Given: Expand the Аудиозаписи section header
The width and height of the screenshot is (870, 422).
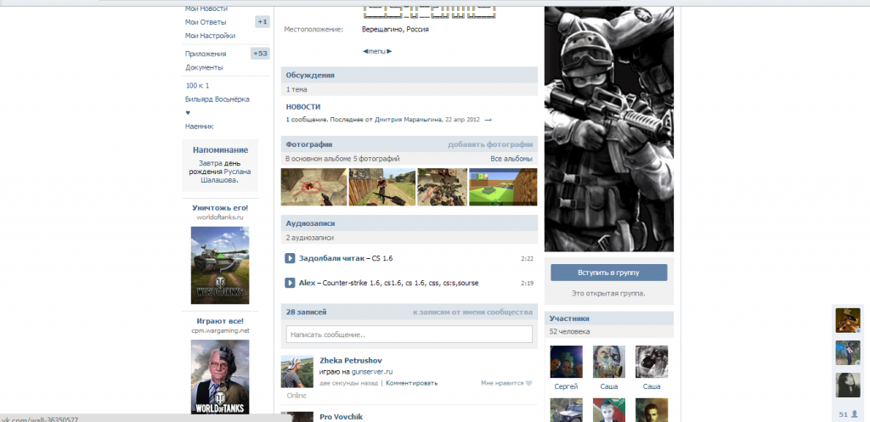Looking at the screenshot, I should (x=313, y=222).
